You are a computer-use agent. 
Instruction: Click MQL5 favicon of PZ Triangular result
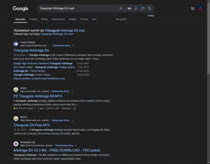16,89
